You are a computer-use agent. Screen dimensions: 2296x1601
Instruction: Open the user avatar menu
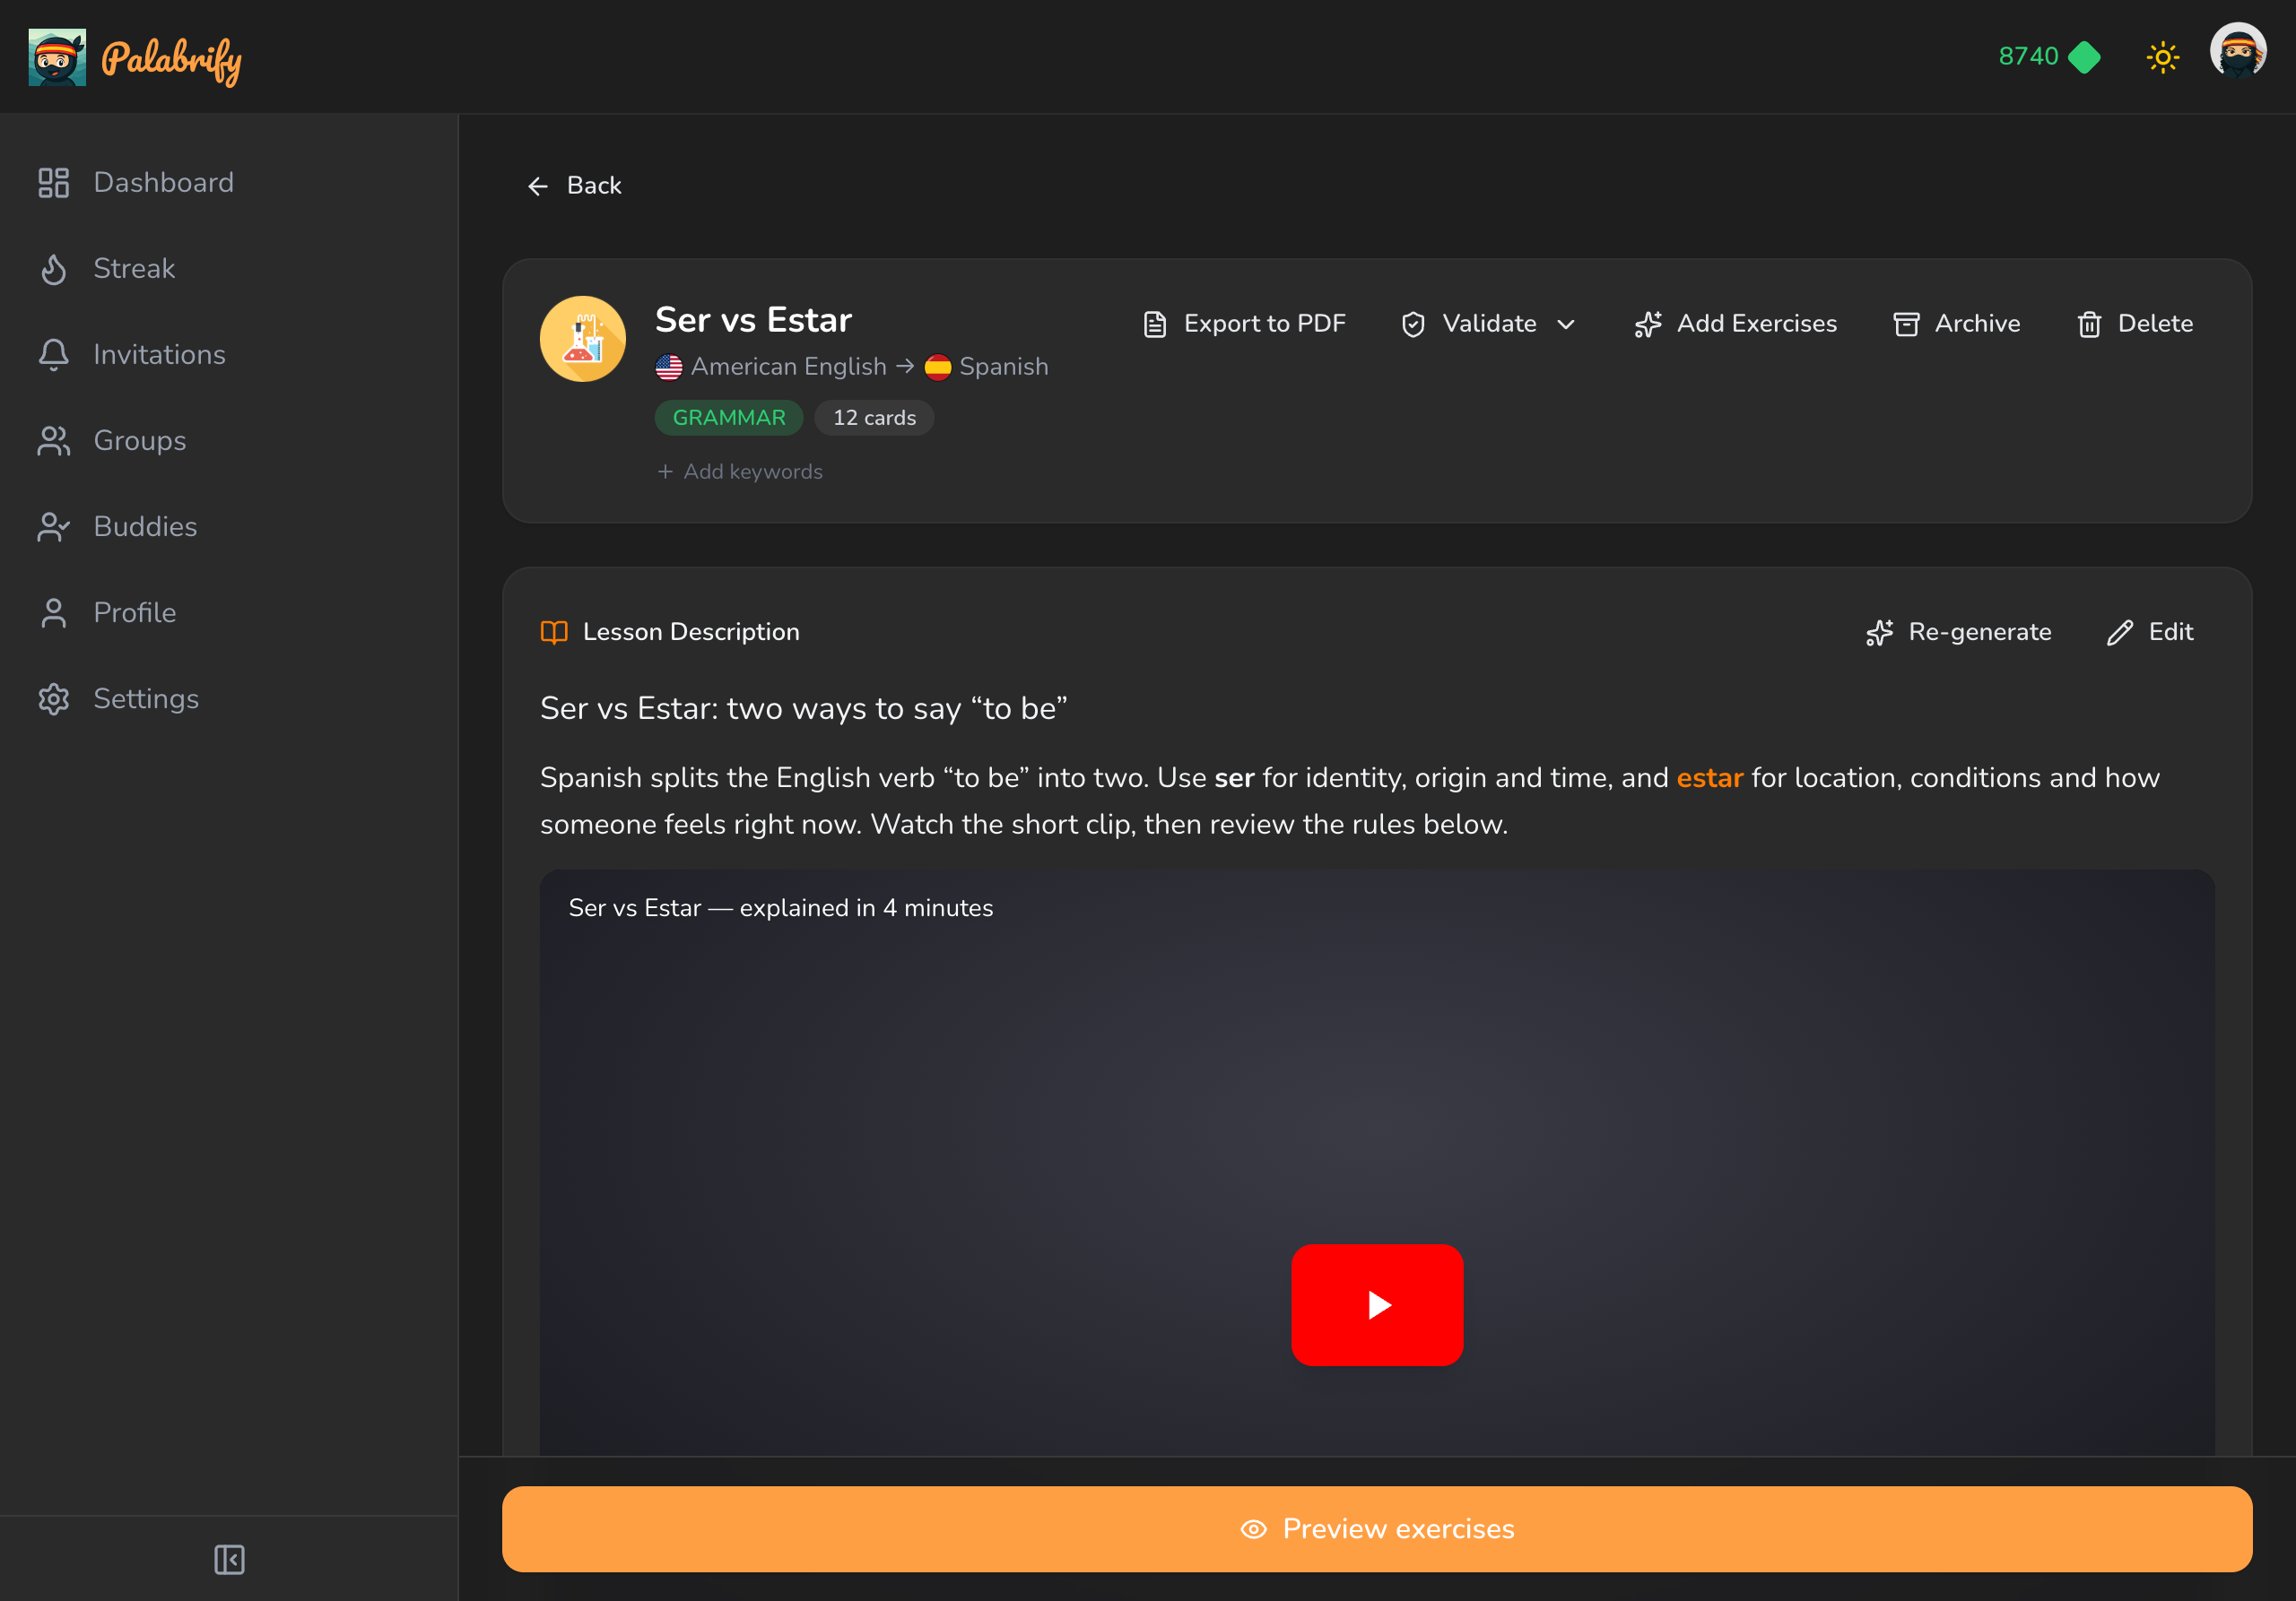[2238, 50]
